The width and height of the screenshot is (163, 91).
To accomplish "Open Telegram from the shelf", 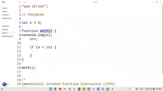I will point(103,89).
